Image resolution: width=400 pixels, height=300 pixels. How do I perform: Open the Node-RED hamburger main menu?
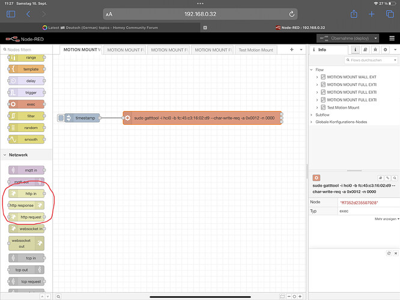point(392,38)
